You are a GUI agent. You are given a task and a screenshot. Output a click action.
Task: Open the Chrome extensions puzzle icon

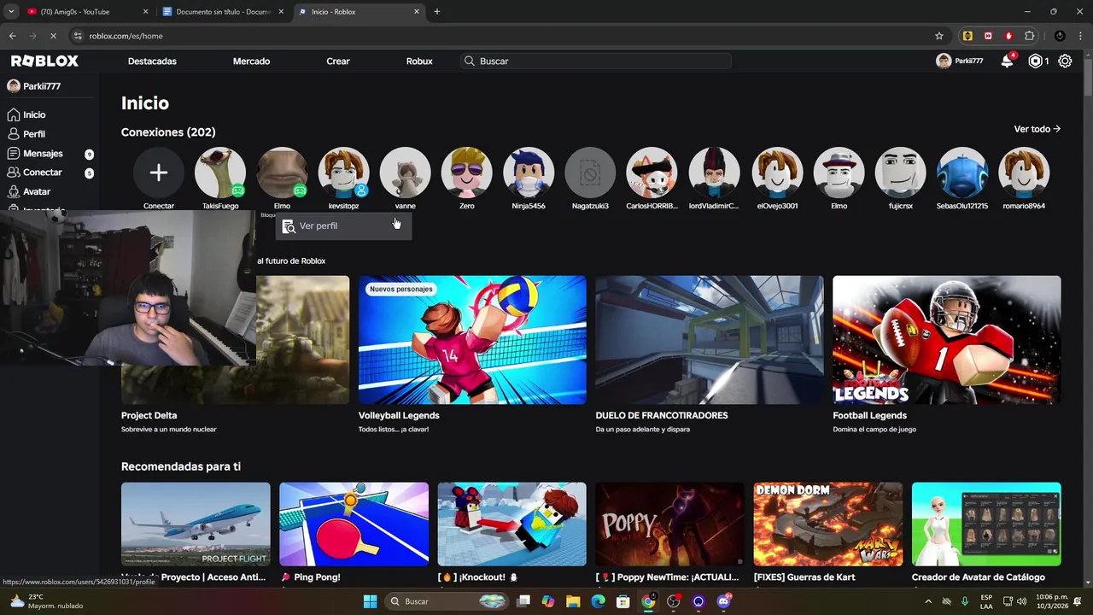[x=1029, y=36]
